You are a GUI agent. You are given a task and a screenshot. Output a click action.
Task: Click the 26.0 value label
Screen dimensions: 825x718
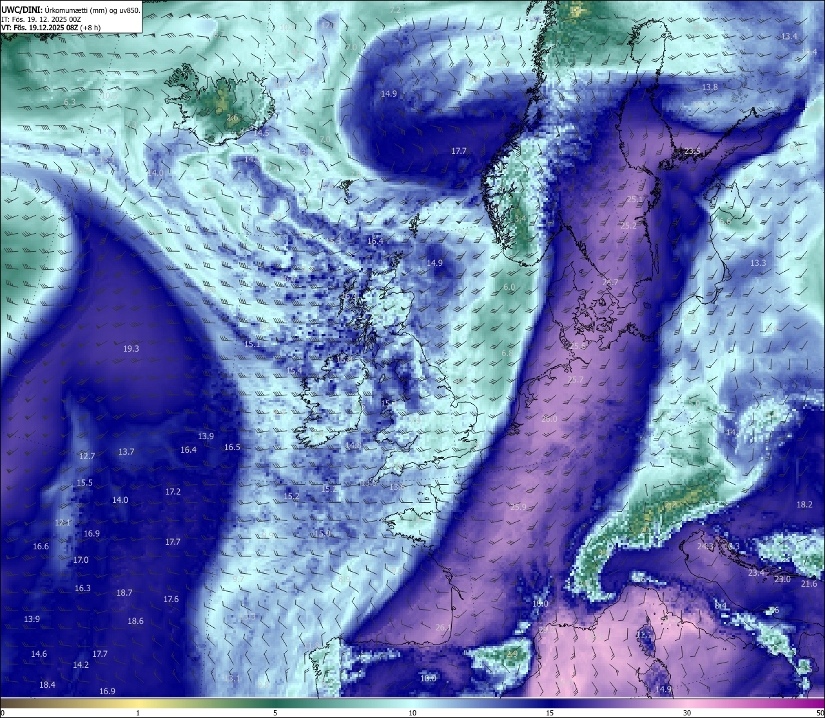point(549,419)
